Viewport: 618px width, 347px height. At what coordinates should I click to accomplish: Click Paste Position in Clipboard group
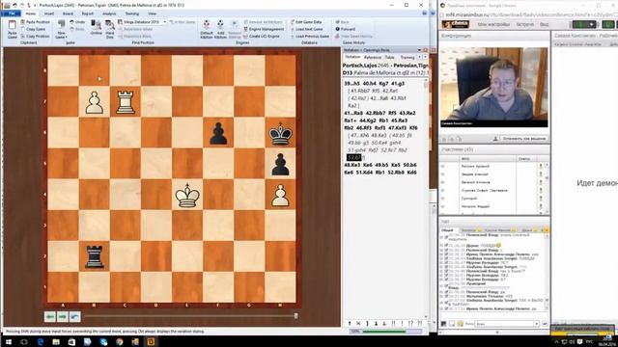coord(35,22)
